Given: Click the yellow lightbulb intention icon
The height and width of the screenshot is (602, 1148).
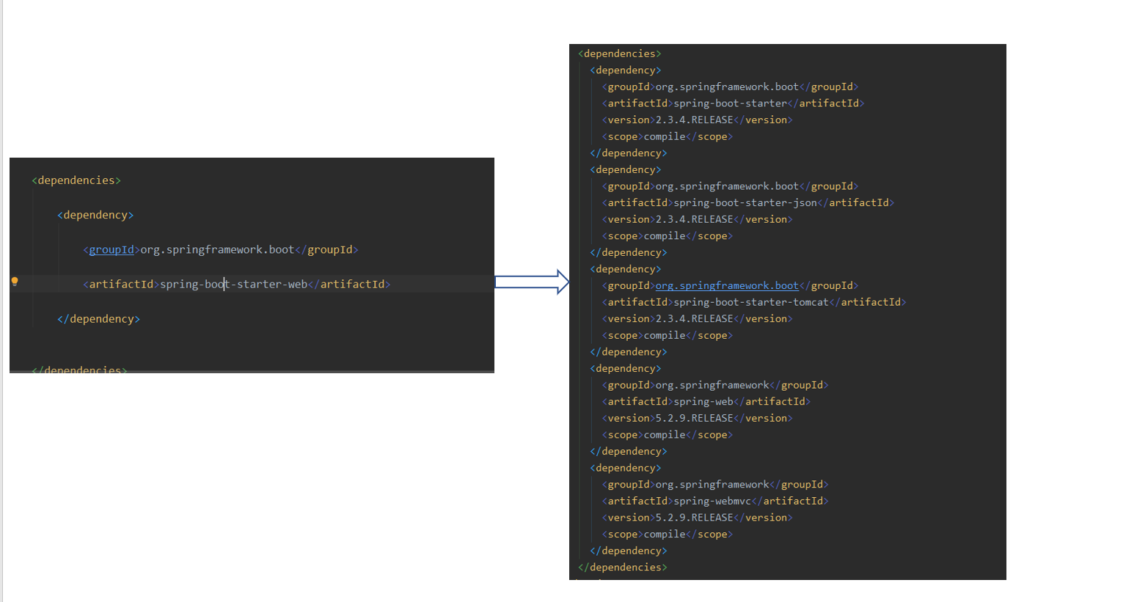Looking at the screenshot, I should tap(15, 282).
